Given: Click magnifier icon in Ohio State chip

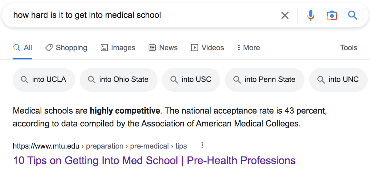Looking at the screenshot, I should 92,80.
